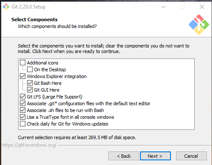
Task: Enable Check daily for Git updates
Action: pyautogui.click(x=23, y=124)
